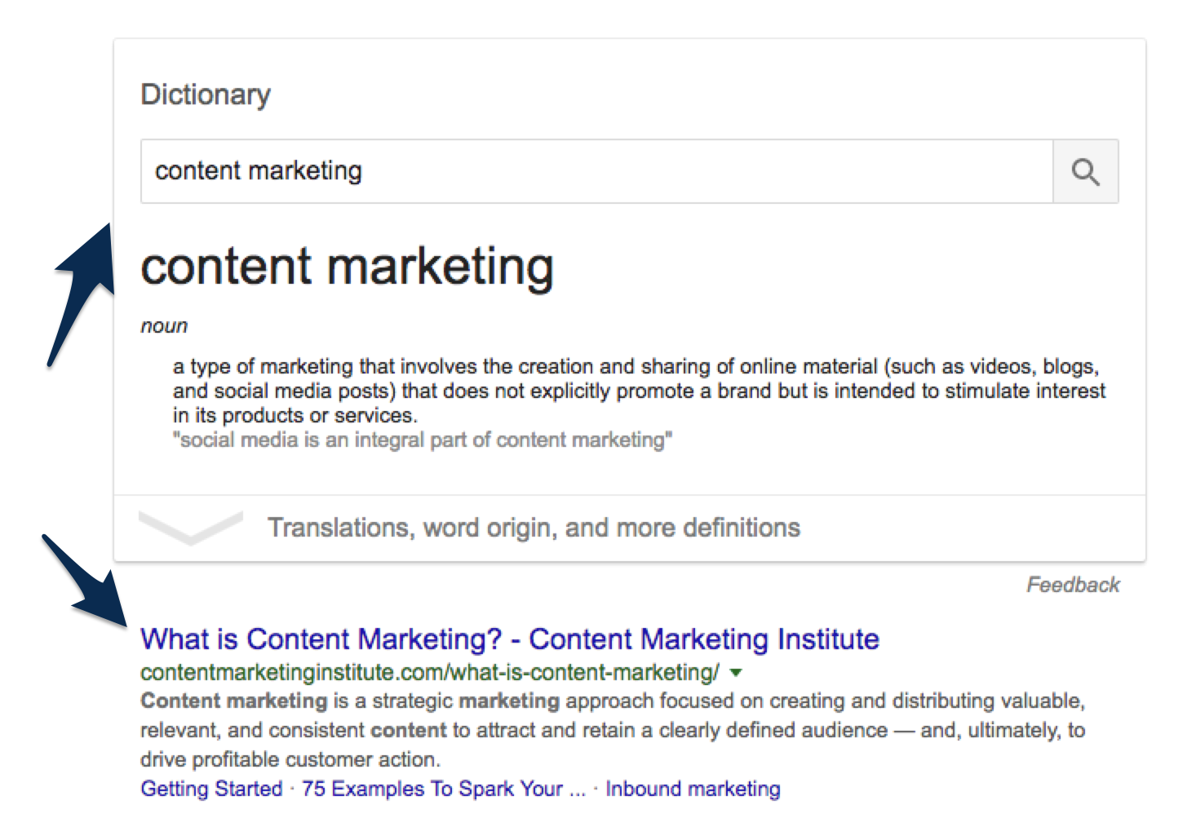Open the What is Content Marketing? result

(510, 639)
